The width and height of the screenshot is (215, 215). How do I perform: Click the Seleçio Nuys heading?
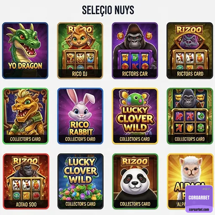[x=108, y=10]
